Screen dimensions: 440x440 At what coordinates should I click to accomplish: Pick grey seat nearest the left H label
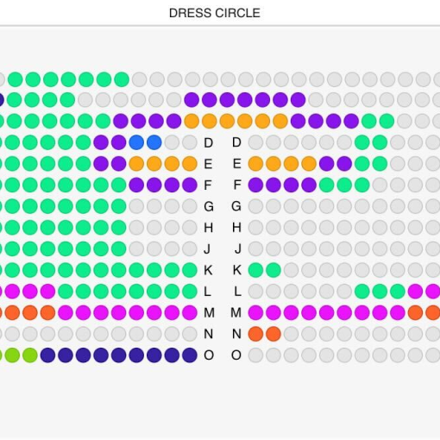coord(190,228)
